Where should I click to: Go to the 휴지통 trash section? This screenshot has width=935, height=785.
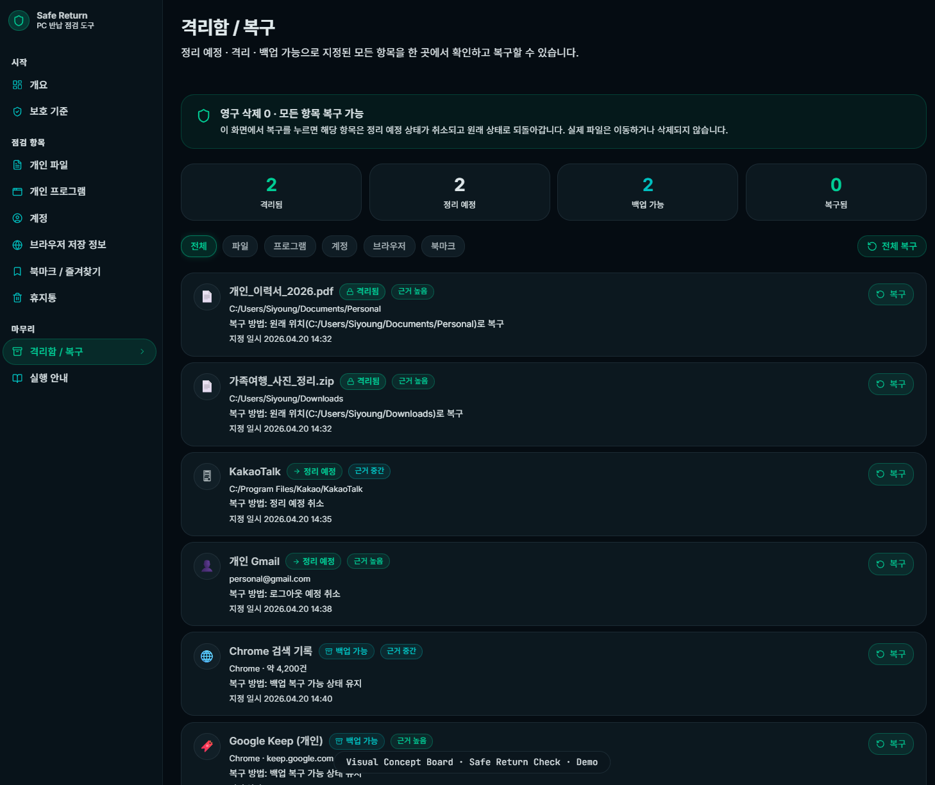click(x=42, y=298)
